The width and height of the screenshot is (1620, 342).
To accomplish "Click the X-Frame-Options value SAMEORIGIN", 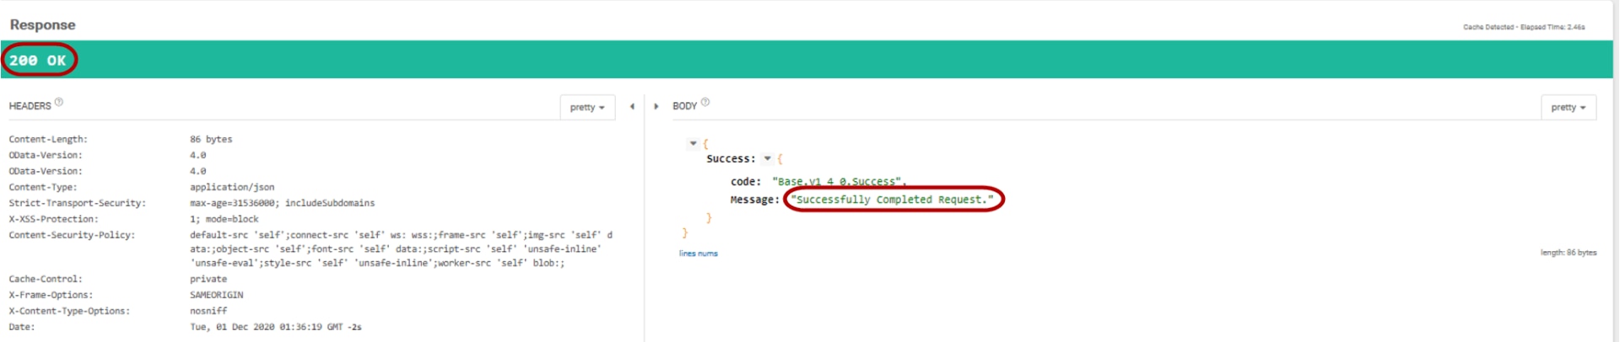I will pos(216,296).
